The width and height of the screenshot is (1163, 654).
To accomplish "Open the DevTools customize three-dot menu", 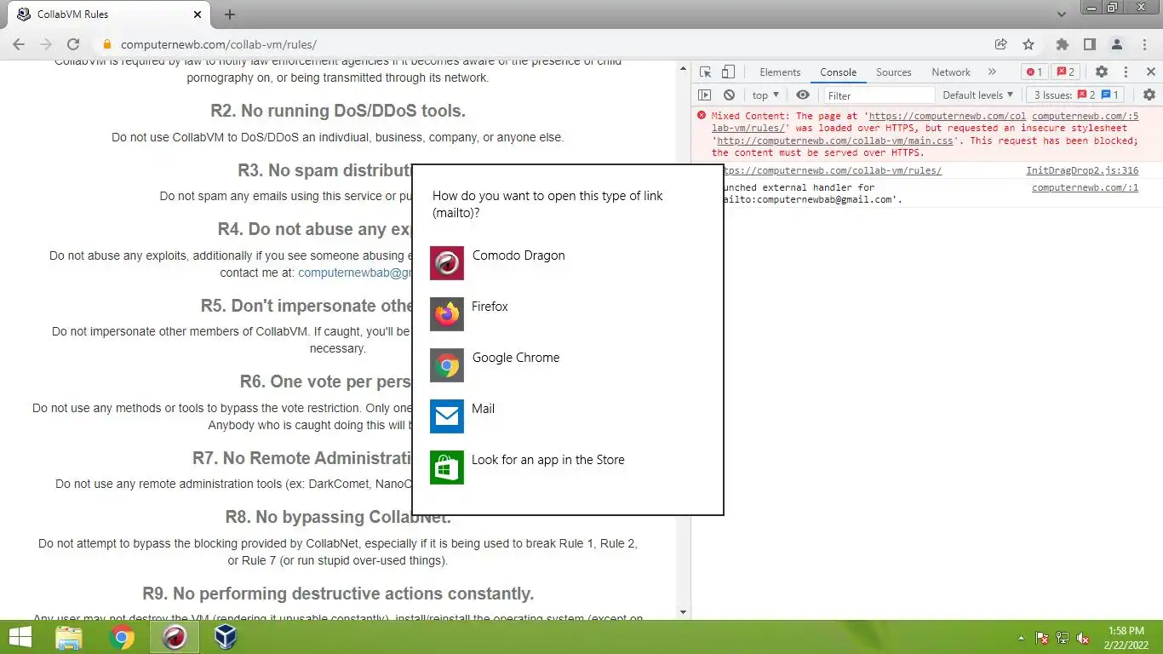I will 1126,72.
